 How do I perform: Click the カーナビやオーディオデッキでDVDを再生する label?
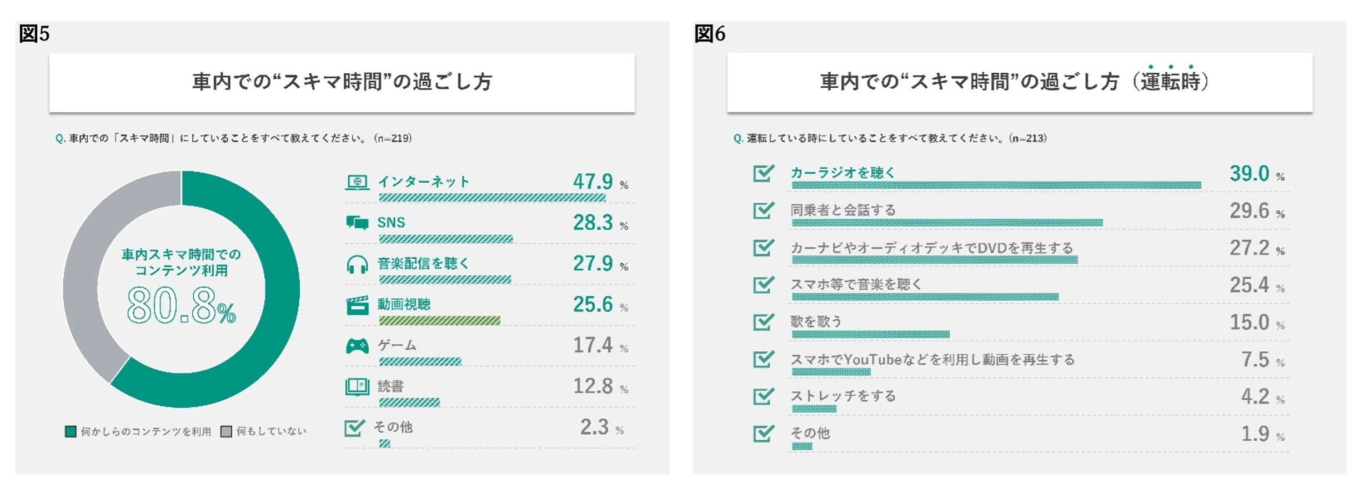pos(931,248)
